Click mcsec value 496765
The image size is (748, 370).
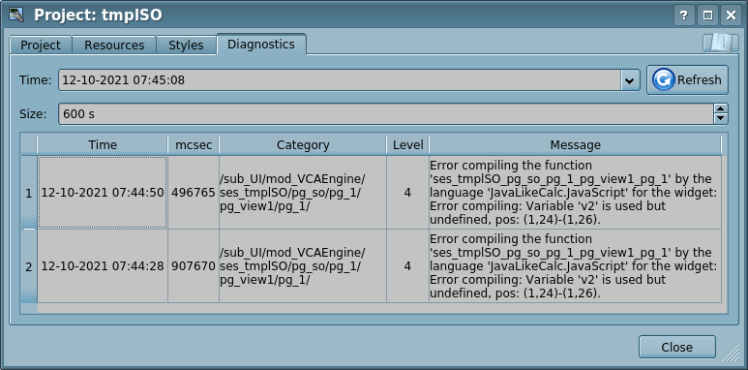[x=194, y=193]
